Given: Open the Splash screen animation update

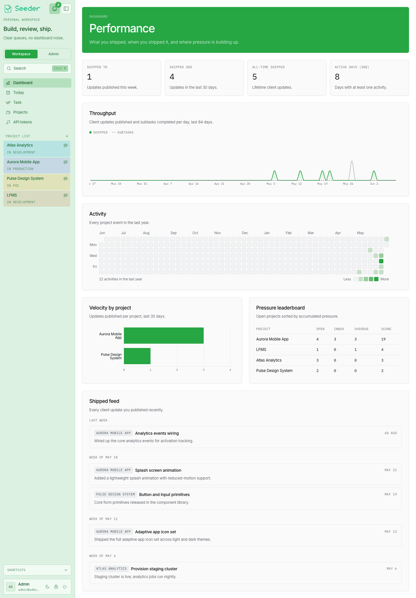Looking at the screenshot, I should pyautogui.click(x=245, y=474).
